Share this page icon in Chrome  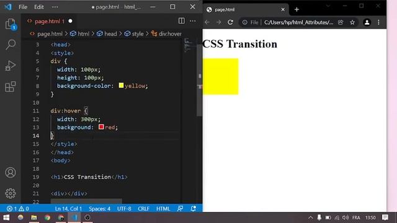(341, 22)
